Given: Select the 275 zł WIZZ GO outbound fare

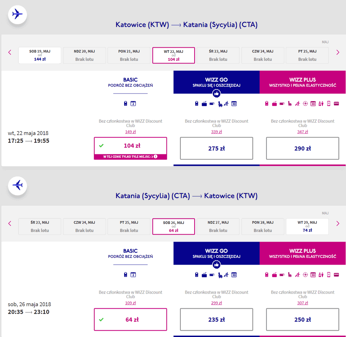Looking at the screenshot, I should [x=216, y=148].
